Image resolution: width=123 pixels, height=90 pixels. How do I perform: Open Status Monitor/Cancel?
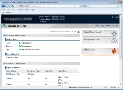[100, 33]
